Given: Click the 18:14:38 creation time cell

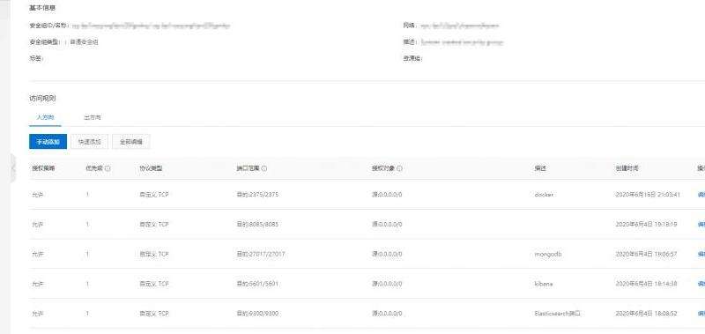Looking at the screenshot, I should [x=646, y=284].
